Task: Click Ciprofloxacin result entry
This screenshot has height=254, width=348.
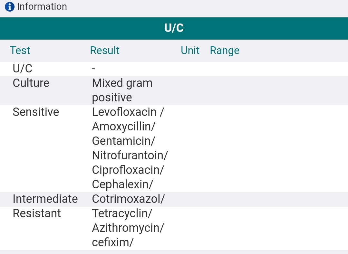Action: pyautogui.click(x=128, y=170)
